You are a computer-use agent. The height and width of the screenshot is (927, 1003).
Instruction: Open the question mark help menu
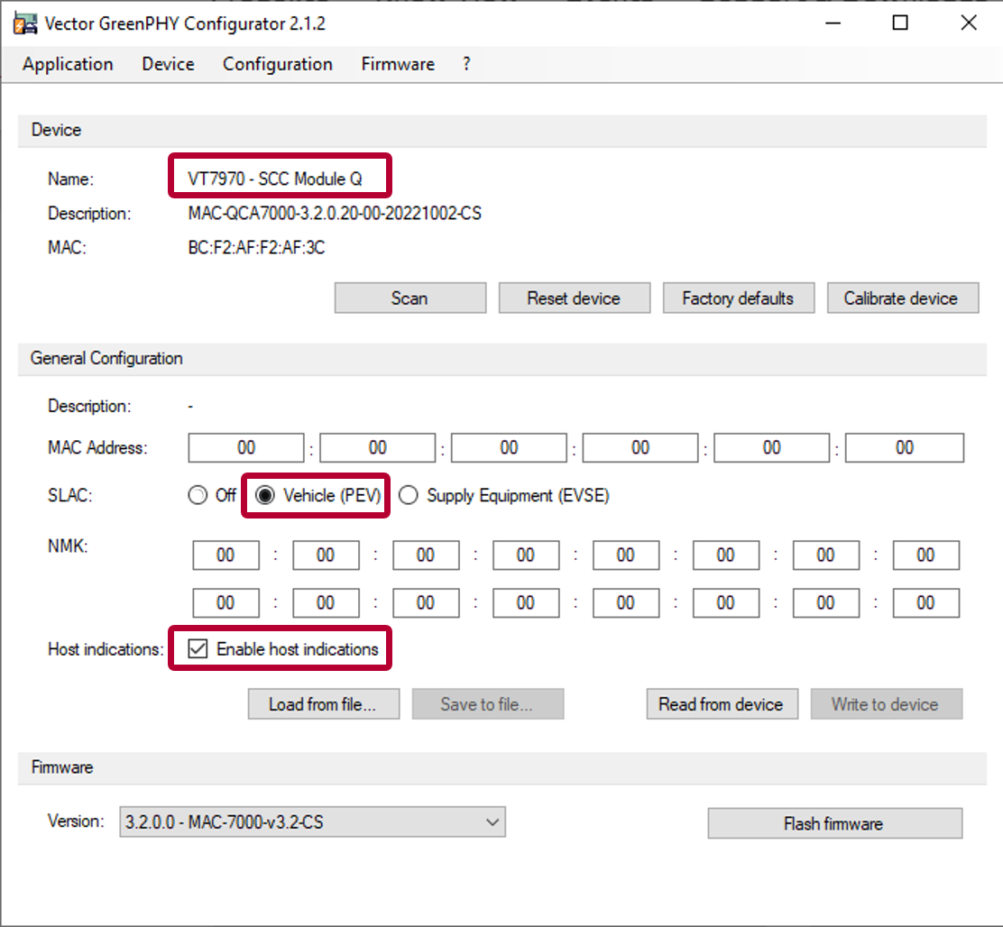point(466,64)
